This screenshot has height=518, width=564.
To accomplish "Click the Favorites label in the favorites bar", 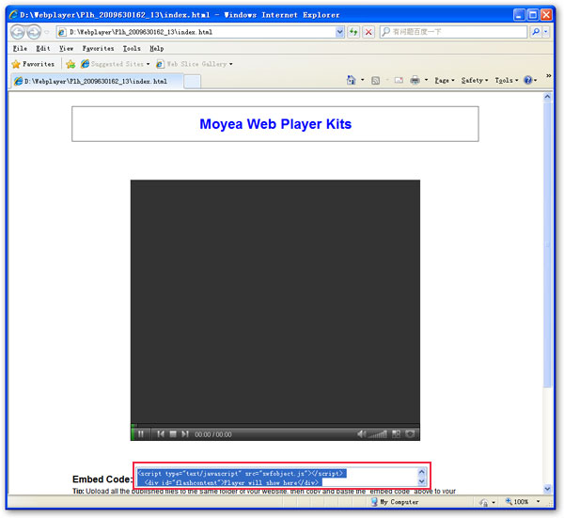I will (x=39, y=64).
